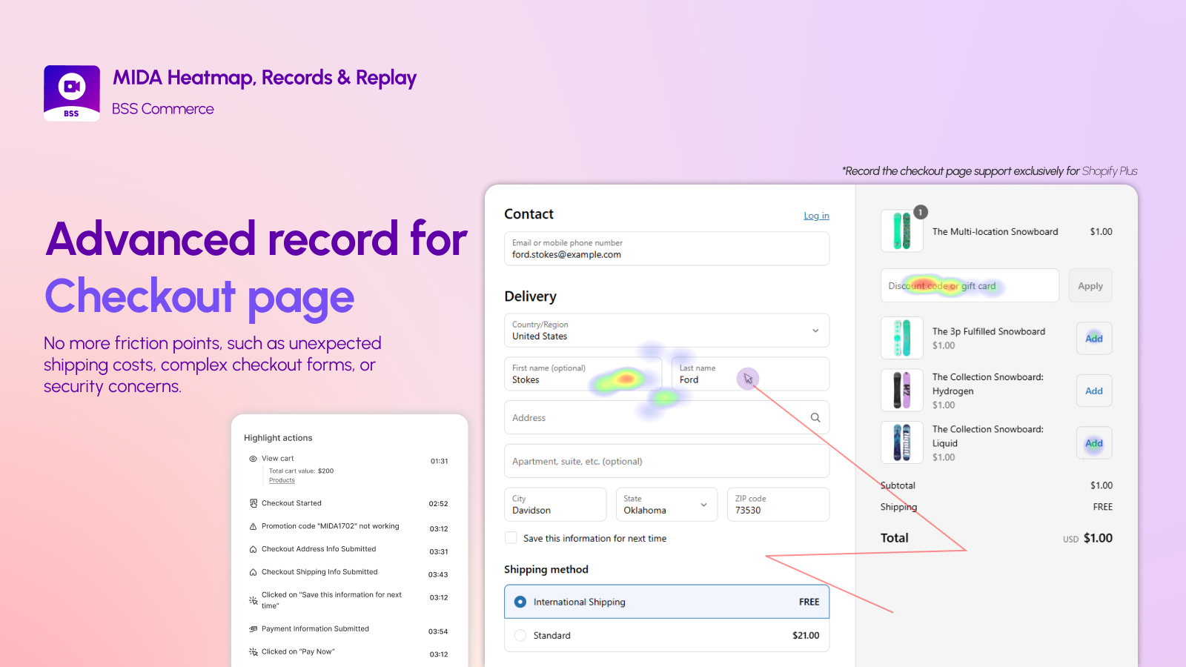Click the Last name field

pos(750,374)
